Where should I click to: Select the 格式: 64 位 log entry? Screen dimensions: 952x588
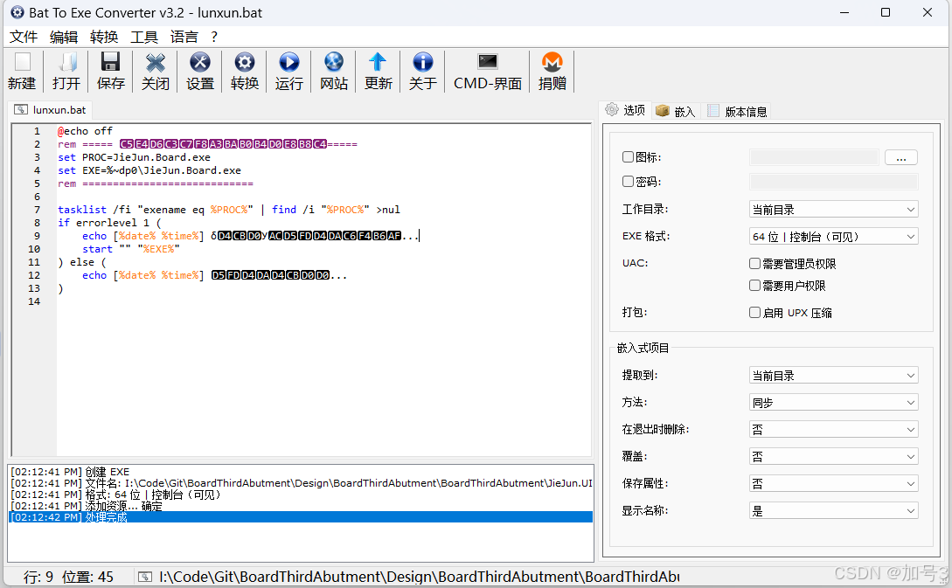tap(301, 495)
